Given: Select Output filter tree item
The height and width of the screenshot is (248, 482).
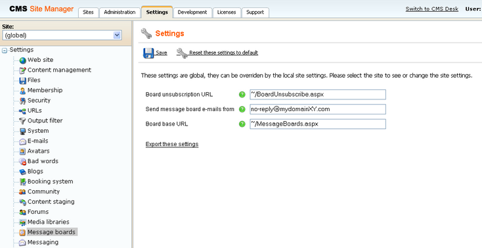Looking at the screenshot, I should (x=45, y=120).
